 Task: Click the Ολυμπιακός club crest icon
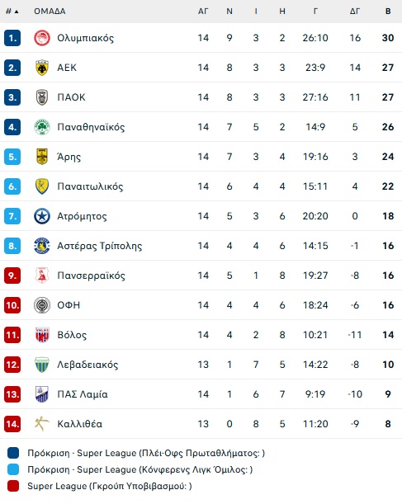42,38
